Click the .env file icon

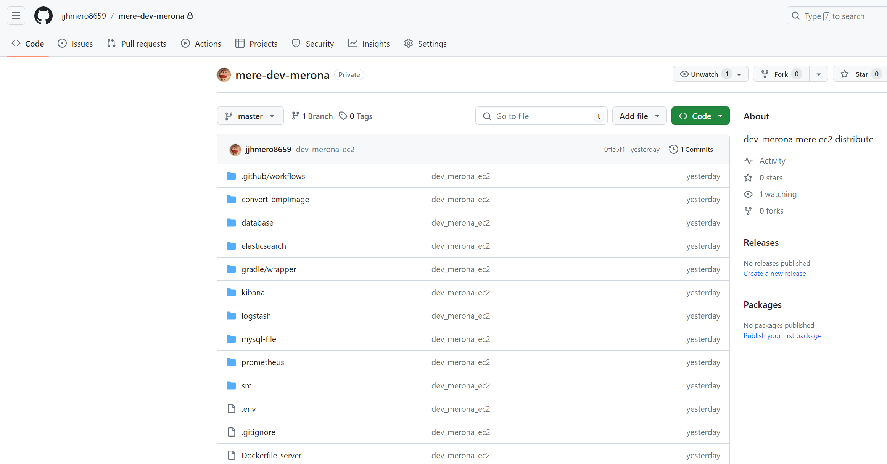[231, 409]
